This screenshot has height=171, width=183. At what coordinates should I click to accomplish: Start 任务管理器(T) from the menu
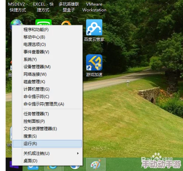(47, 114)
